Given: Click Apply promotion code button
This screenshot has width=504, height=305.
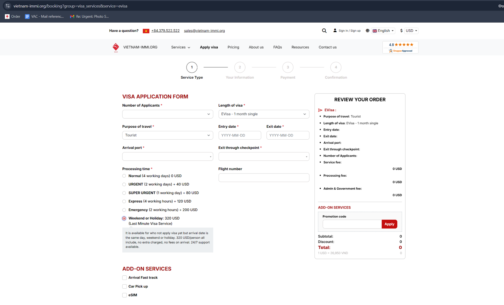Looking at the screenshot, I should (389, 224).
